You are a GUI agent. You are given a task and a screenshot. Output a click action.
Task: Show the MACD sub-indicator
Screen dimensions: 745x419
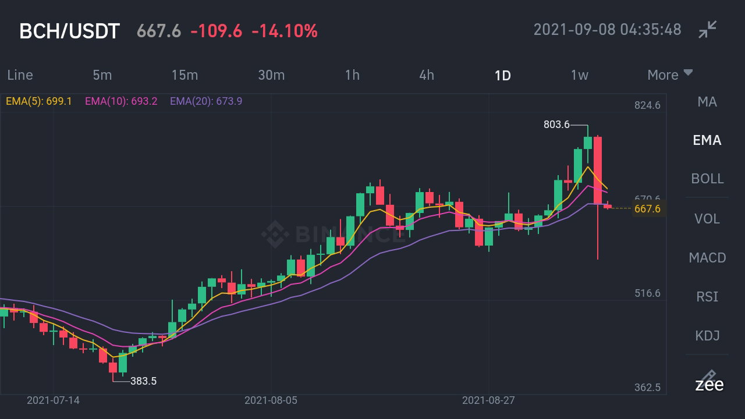click(707, 258)
